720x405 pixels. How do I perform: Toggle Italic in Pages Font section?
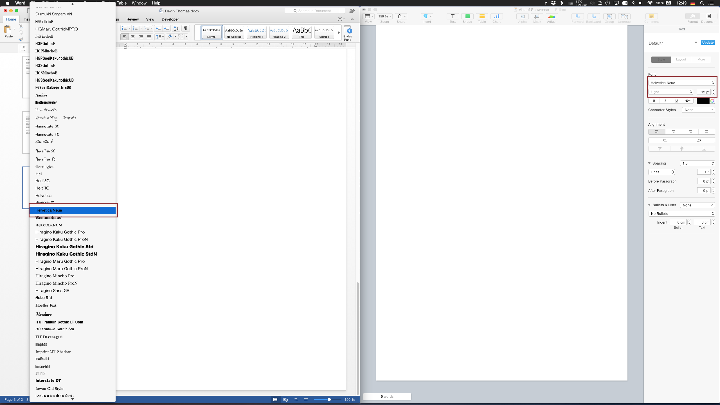pyautogui.click(x=665, y=101)
